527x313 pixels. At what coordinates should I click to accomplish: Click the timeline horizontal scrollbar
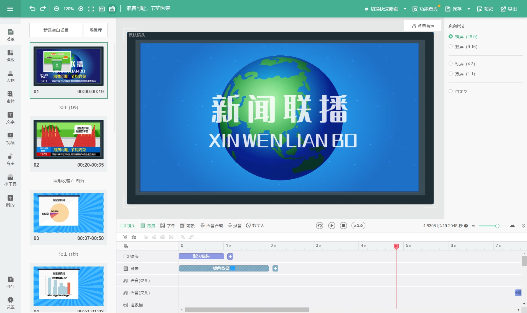(247, 310)
